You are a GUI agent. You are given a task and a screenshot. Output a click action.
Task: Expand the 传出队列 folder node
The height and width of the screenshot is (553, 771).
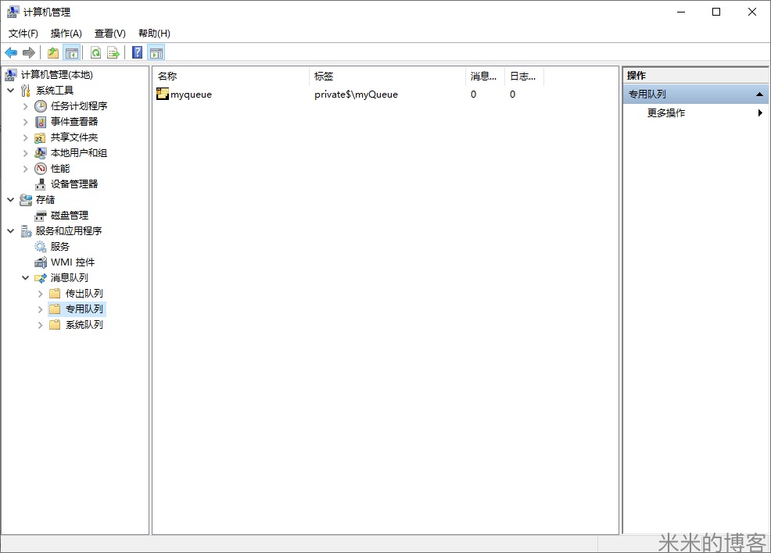(41, 294)
